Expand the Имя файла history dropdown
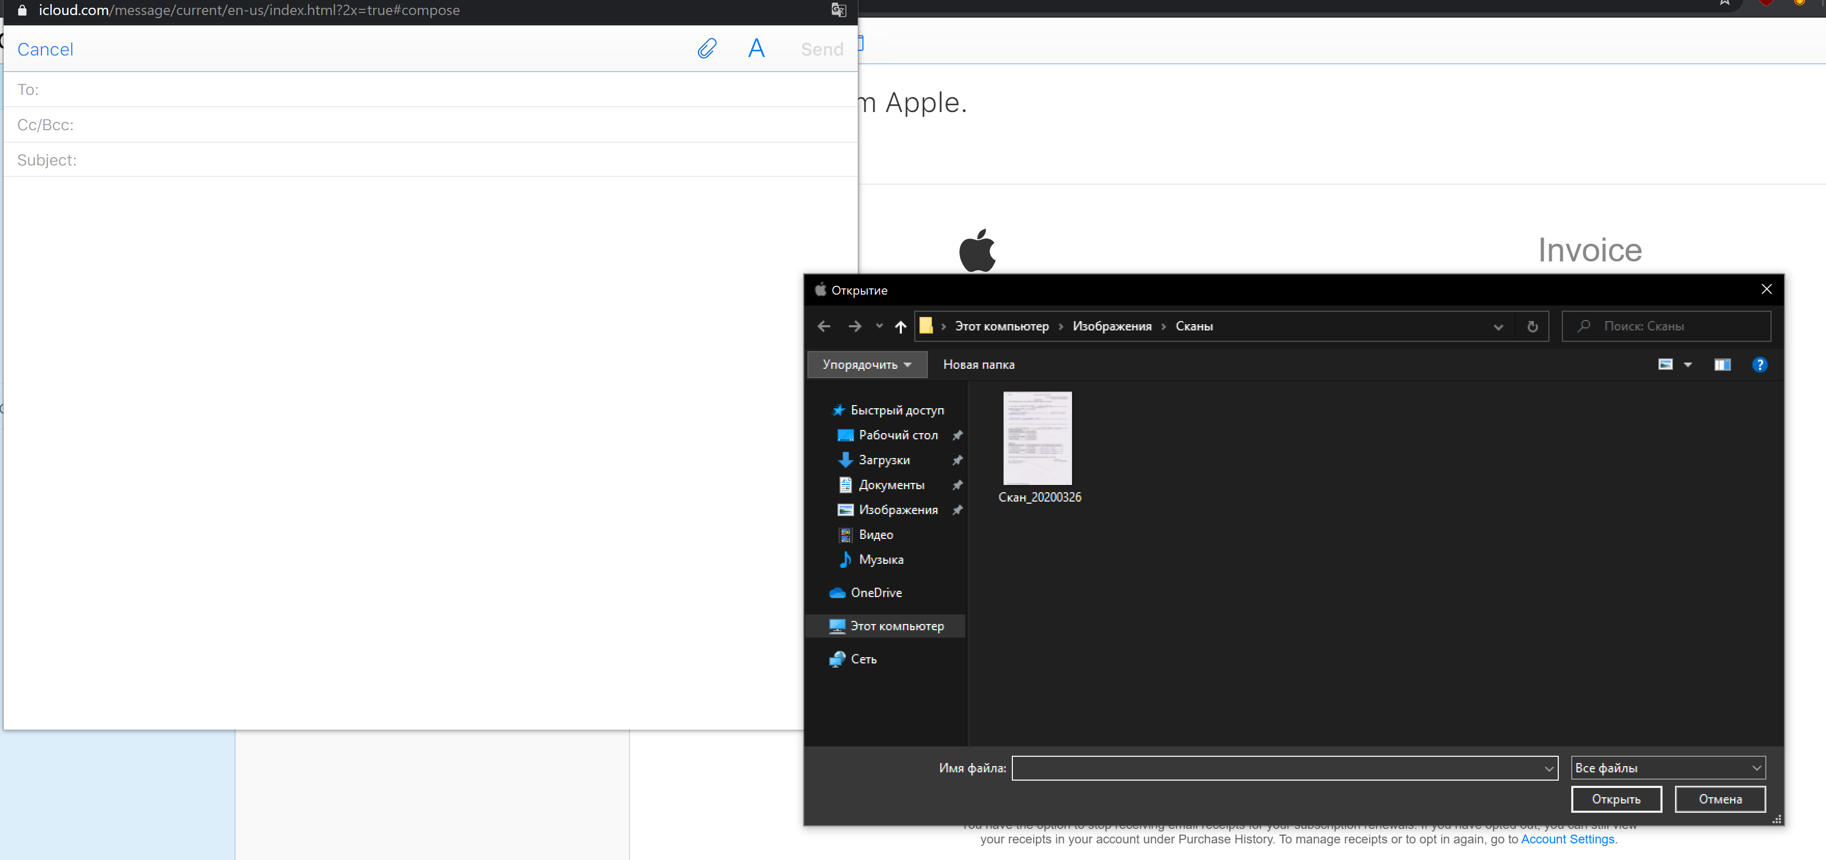Screen dimensions: 1826x860 (x=1549, y=769)
